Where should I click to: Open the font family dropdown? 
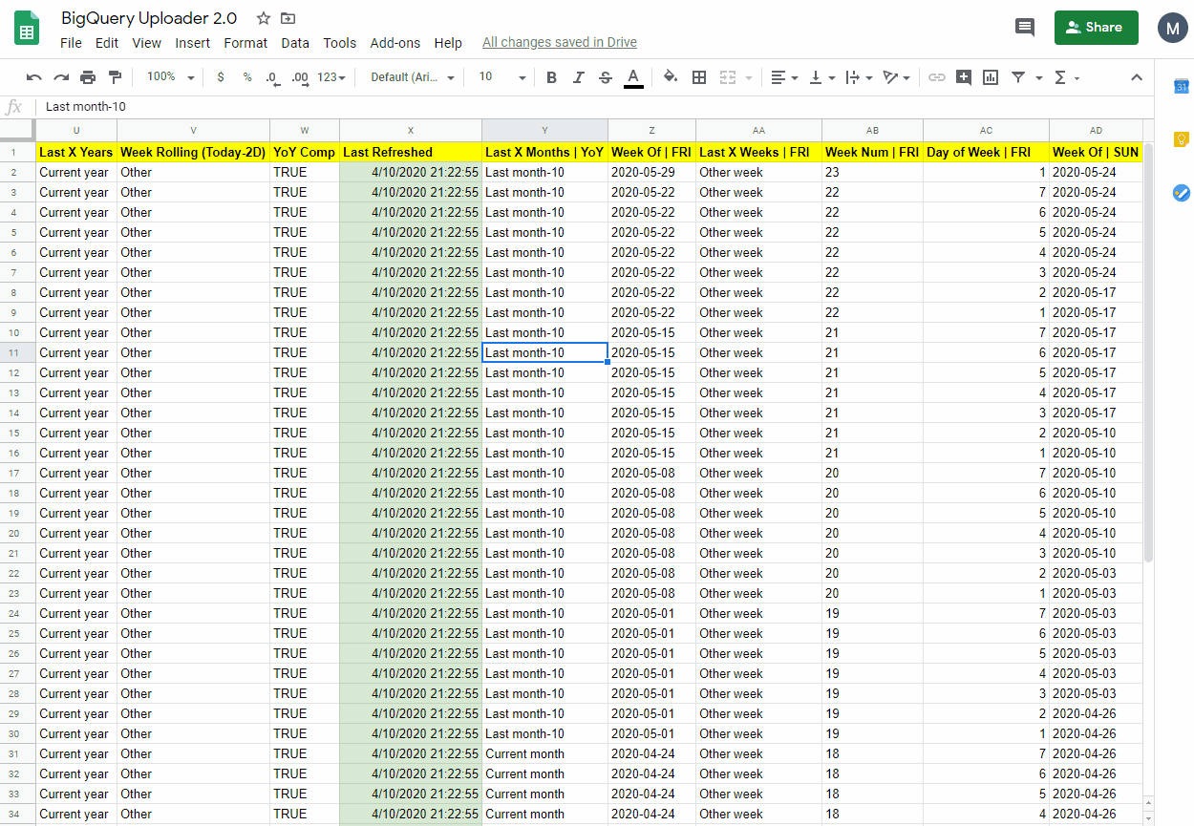[x=413, y=77]
